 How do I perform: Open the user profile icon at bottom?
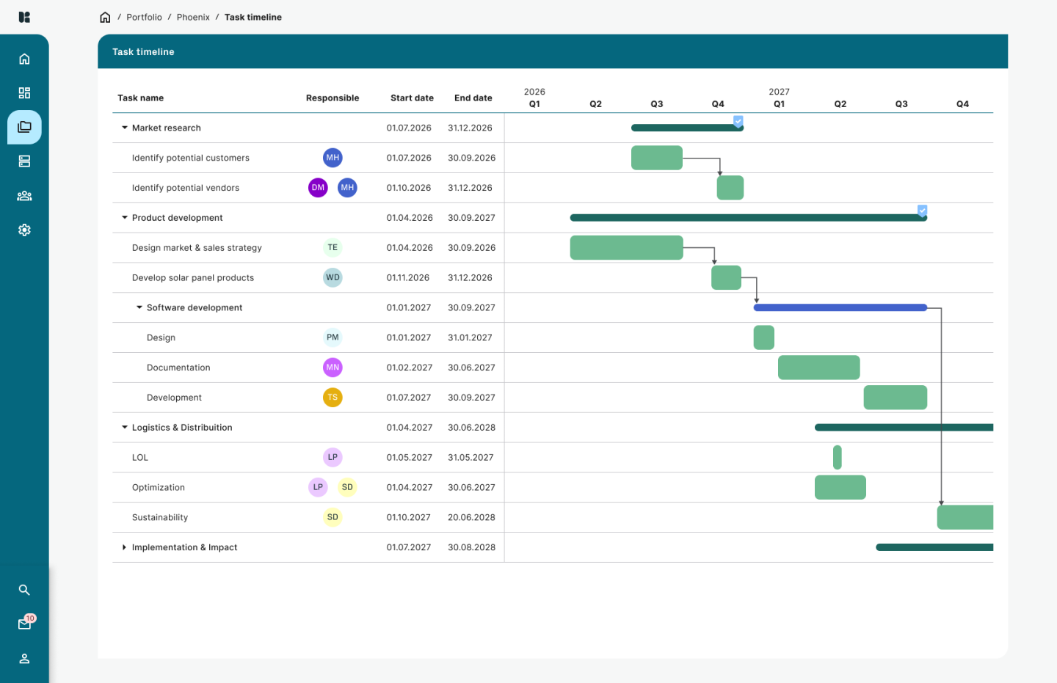(24, 658)
